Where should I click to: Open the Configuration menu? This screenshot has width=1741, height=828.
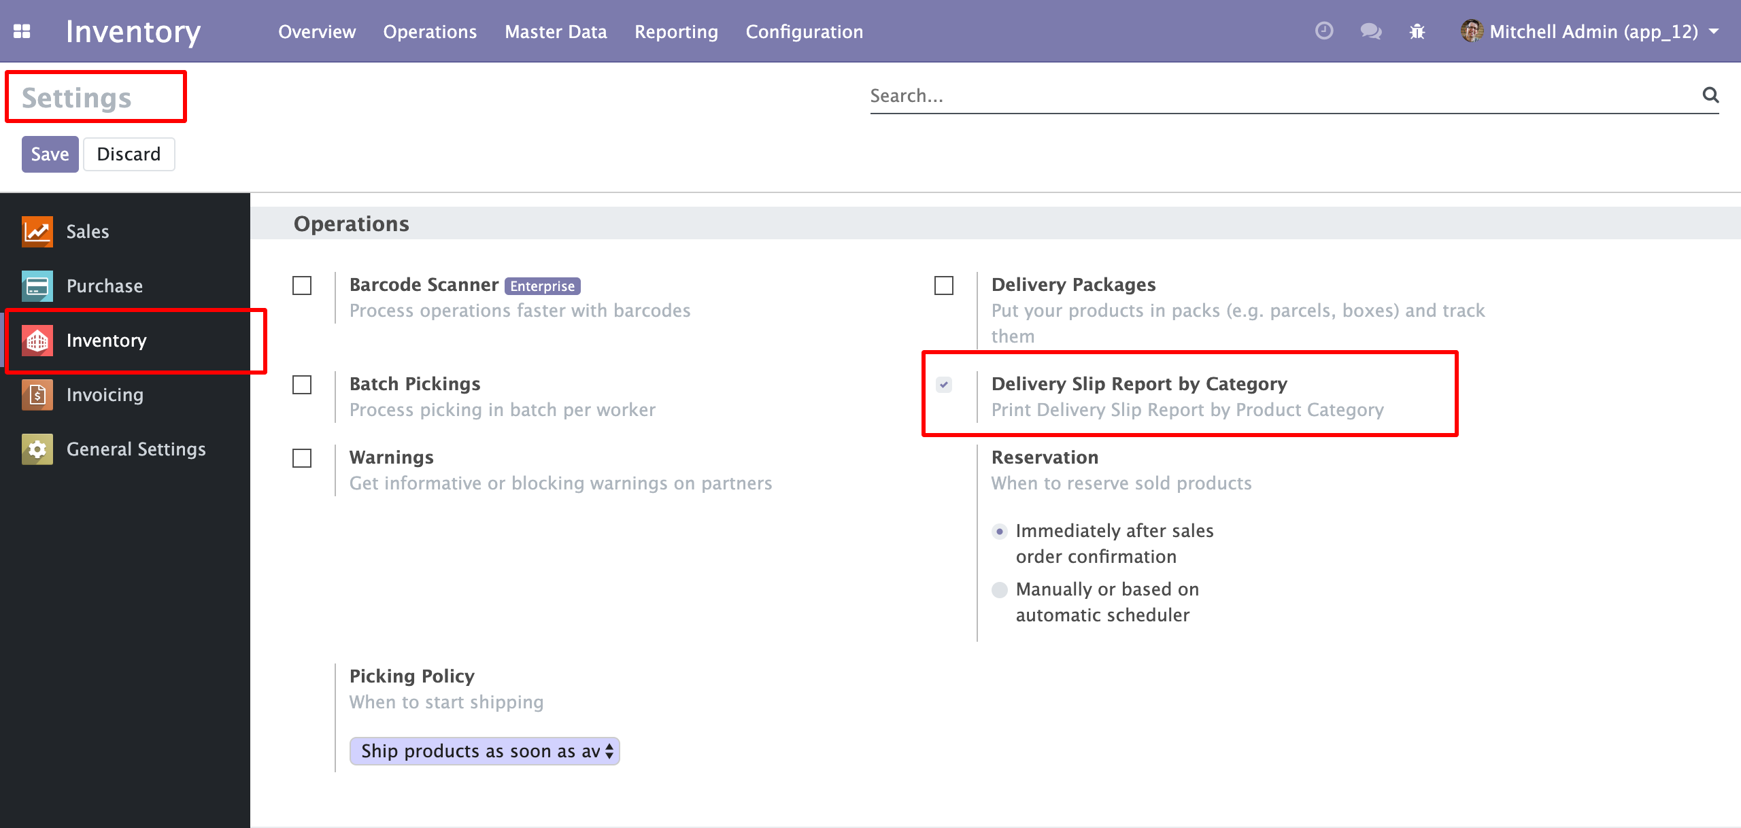pos(804,32)
